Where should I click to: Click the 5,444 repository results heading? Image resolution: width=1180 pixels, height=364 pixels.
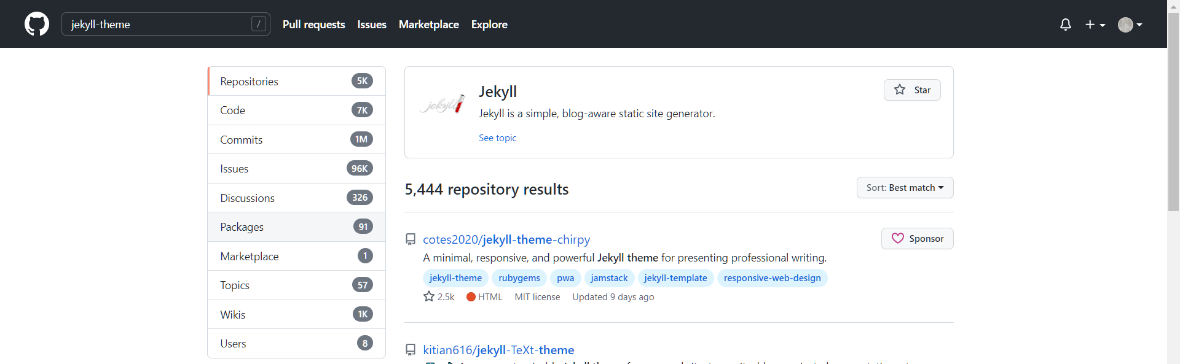click(487, 189)
